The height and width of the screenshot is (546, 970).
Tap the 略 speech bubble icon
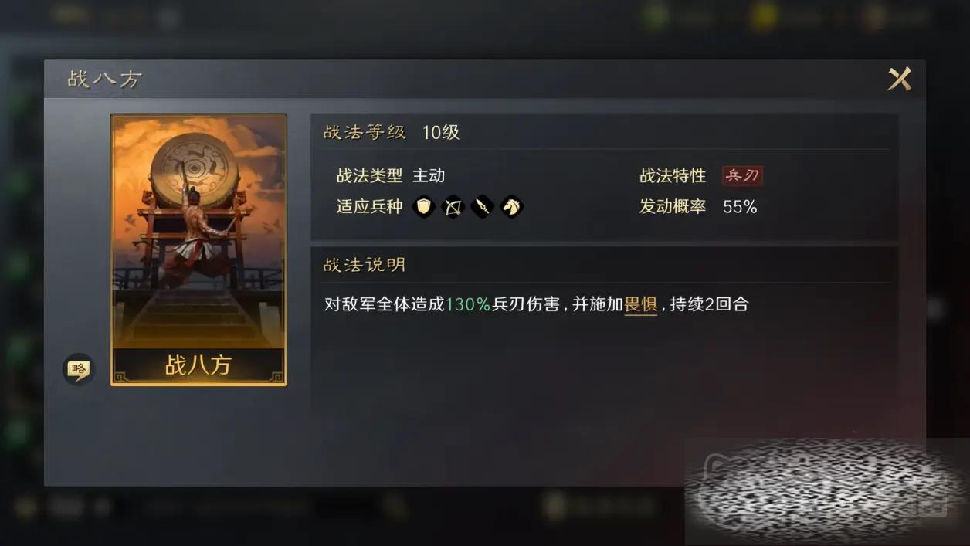(78, 369)
